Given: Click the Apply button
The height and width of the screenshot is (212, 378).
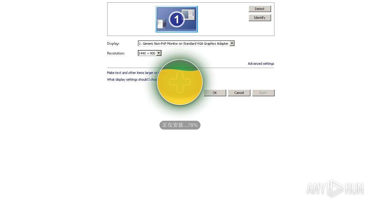Looking at the screenshot, I should click(x=263, y=93).
